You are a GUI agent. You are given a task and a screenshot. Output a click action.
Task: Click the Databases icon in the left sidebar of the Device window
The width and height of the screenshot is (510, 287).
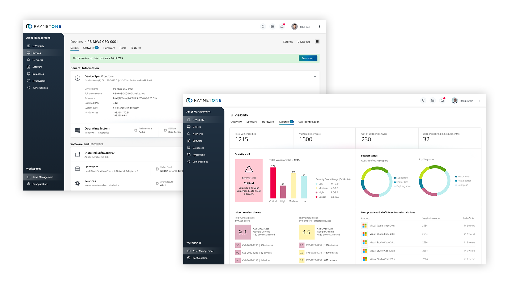pos(29,74)
